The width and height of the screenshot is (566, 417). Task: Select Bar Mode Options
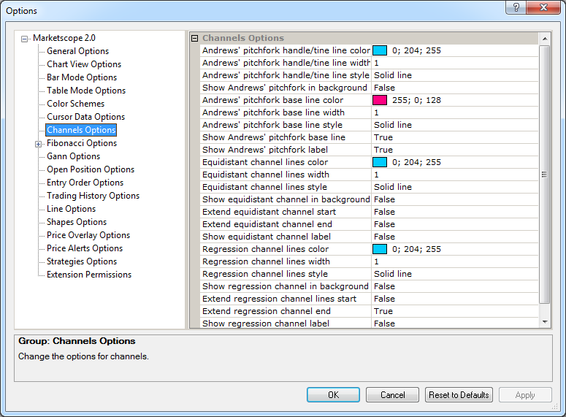pos(82,77)
